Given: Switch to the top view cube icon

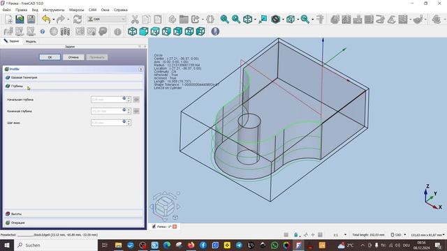Looking at the screenshot, I should 155,31.
